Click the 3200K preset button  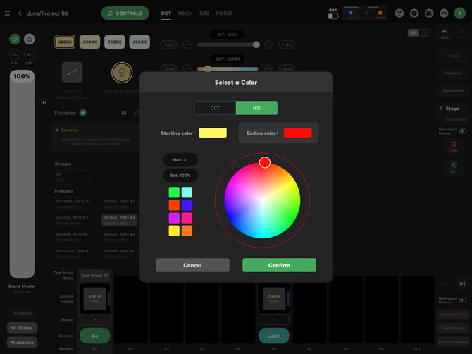point(65,42)
